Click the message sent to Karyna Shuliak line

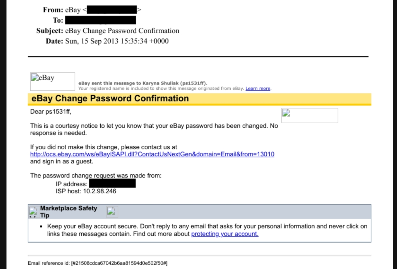[x=143, y=83]
